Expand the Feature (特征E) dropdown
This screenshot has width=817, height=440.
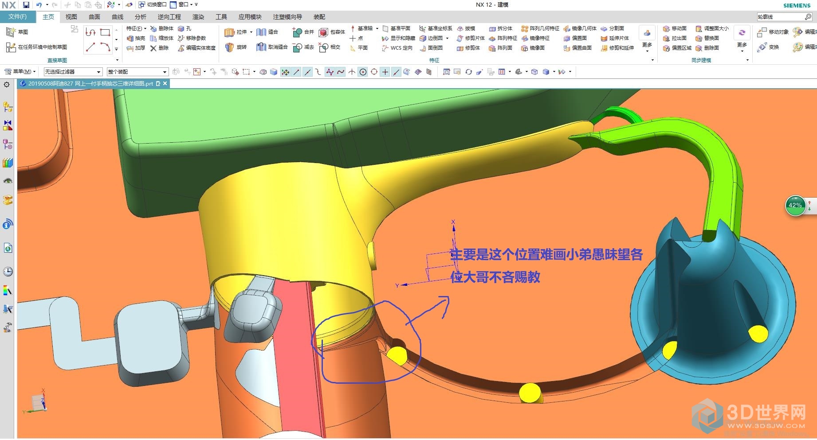pyautogui.click(x=136, y=28)
